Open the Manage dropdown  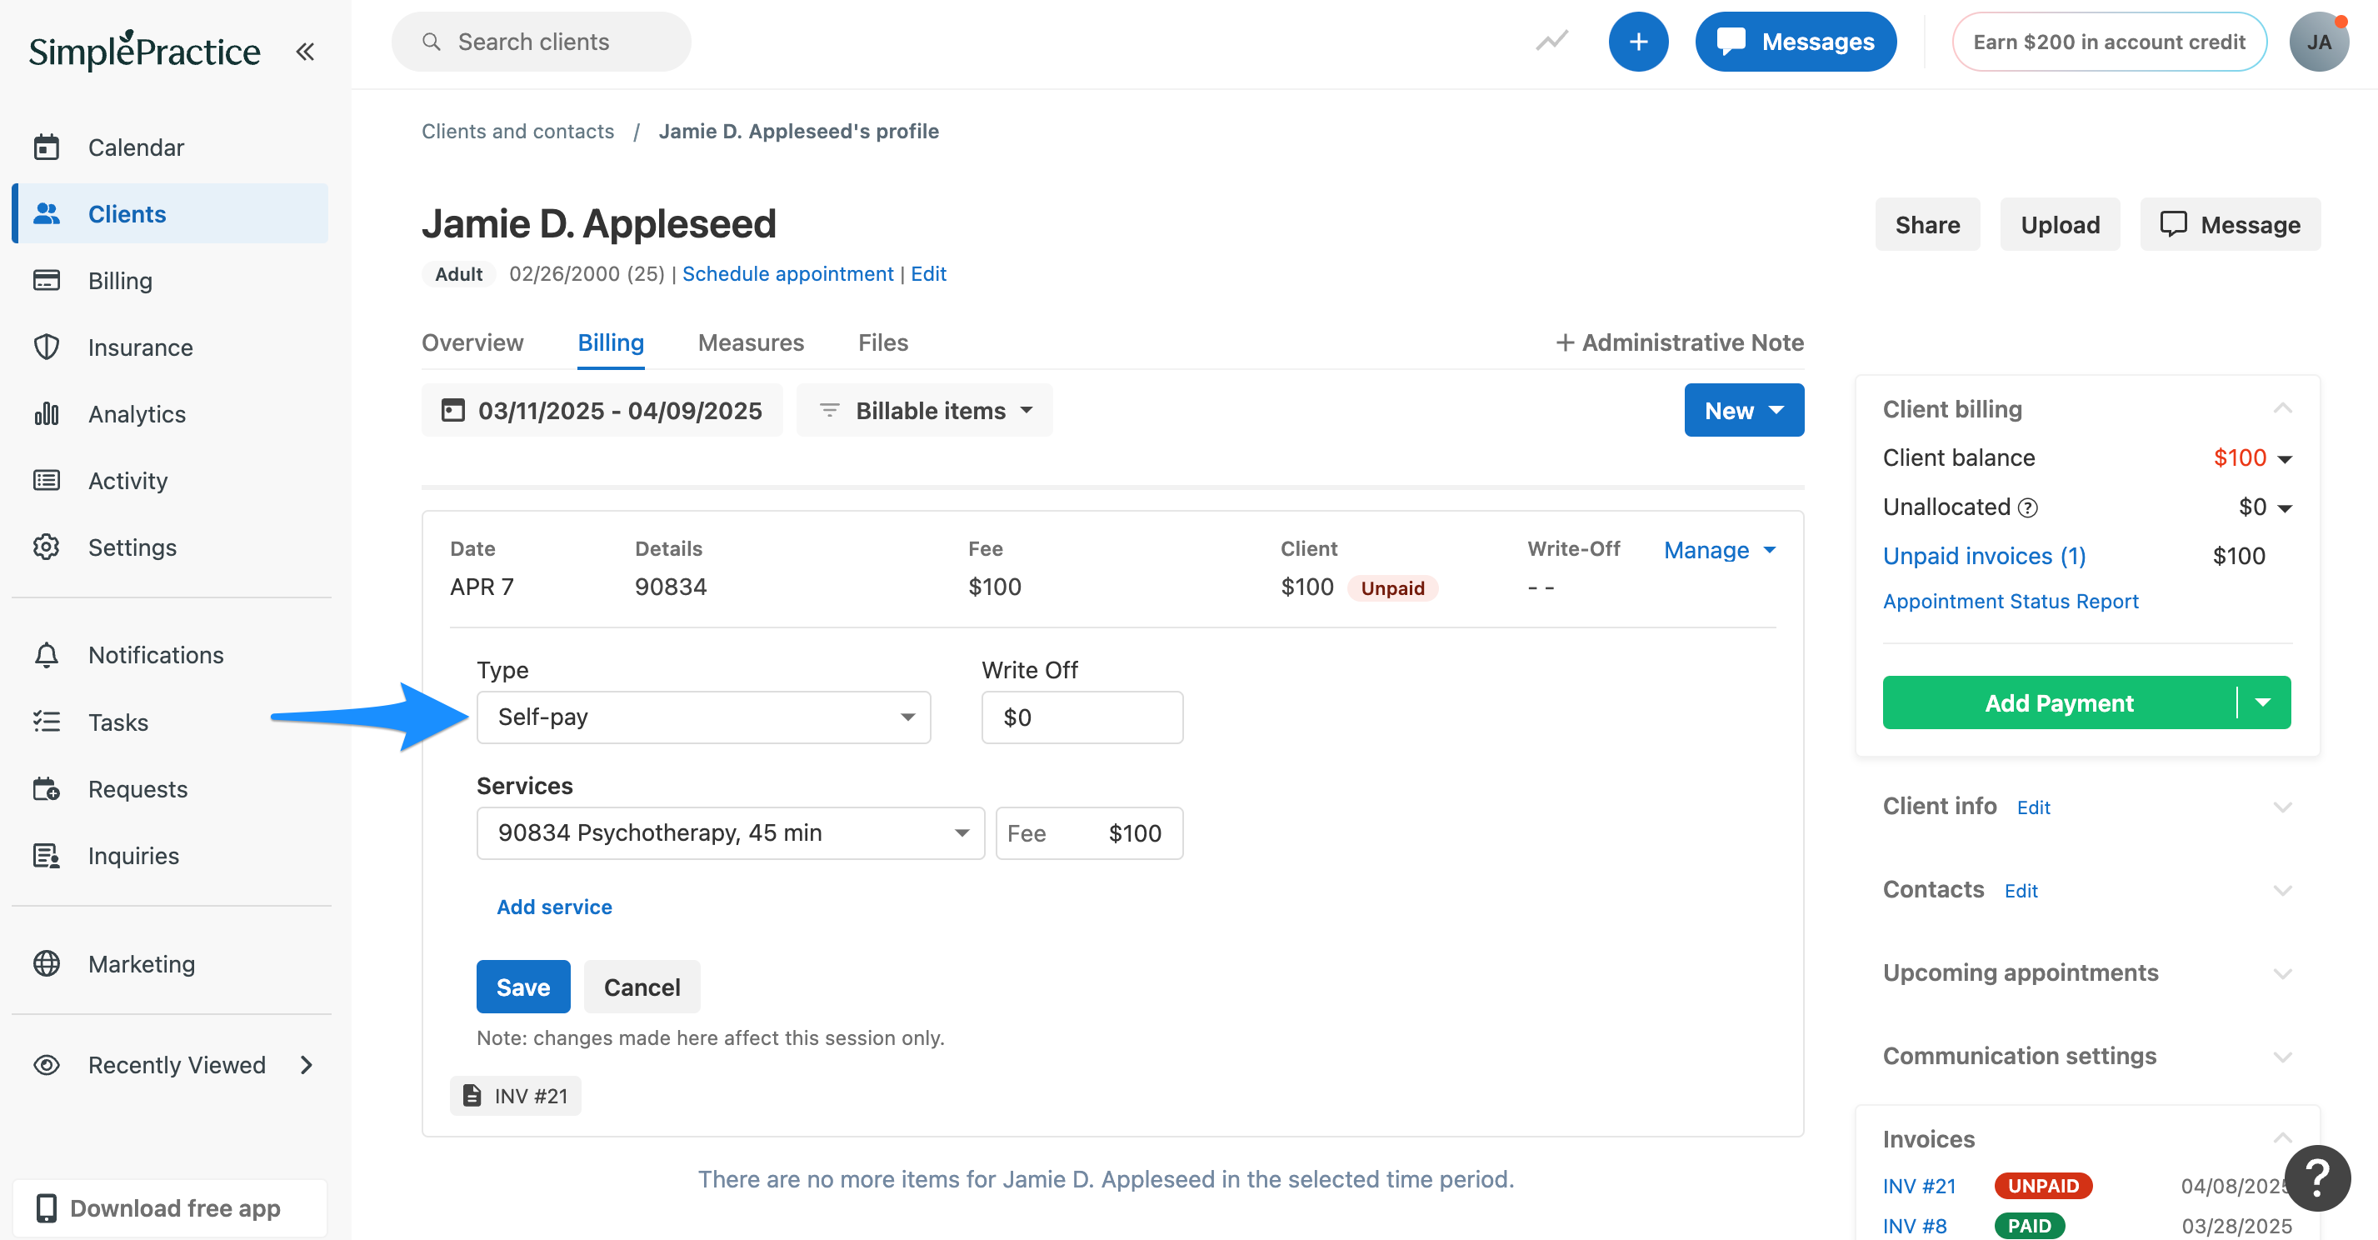(1719, 550)
